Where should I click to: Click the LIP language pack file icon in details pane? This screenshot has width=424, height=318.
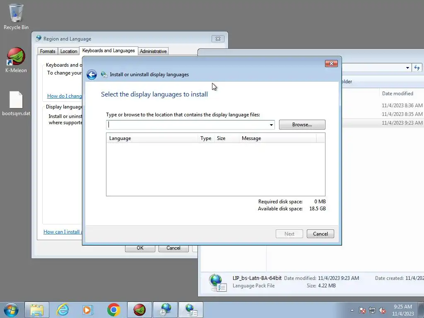pos(218,282)
